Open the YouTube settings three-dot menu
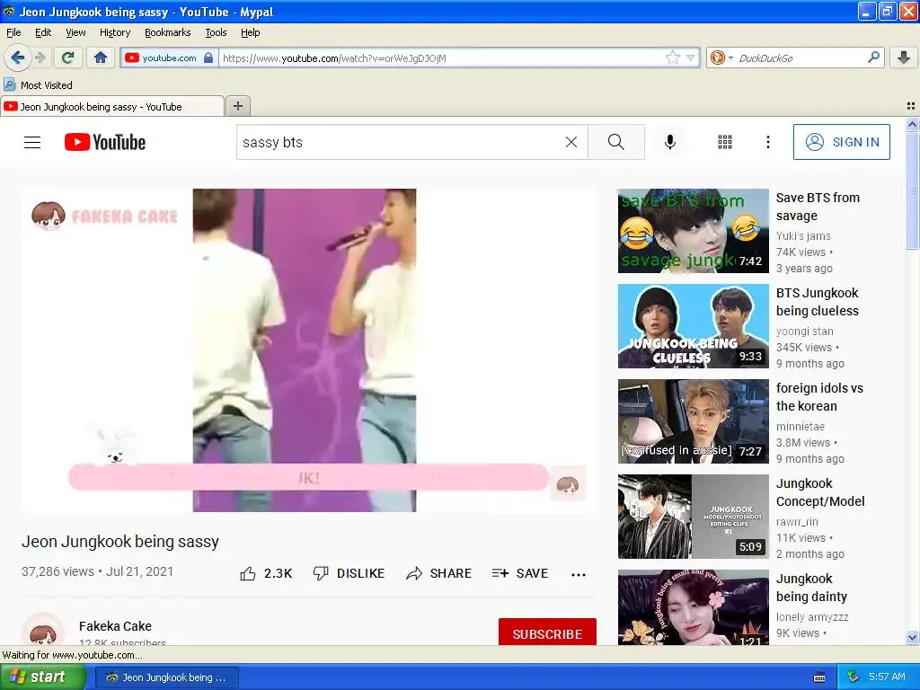The image size is (920, 690). point(767,142)
